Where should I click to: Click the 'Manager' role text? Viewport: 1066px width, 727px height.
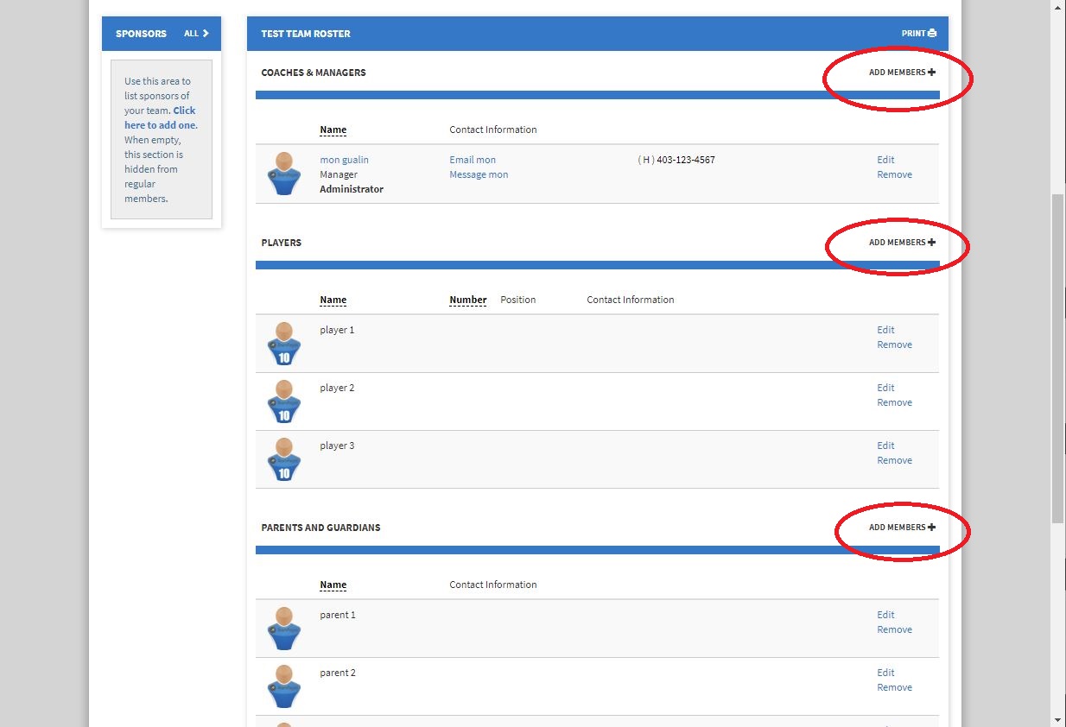click(x=339, y=174)
